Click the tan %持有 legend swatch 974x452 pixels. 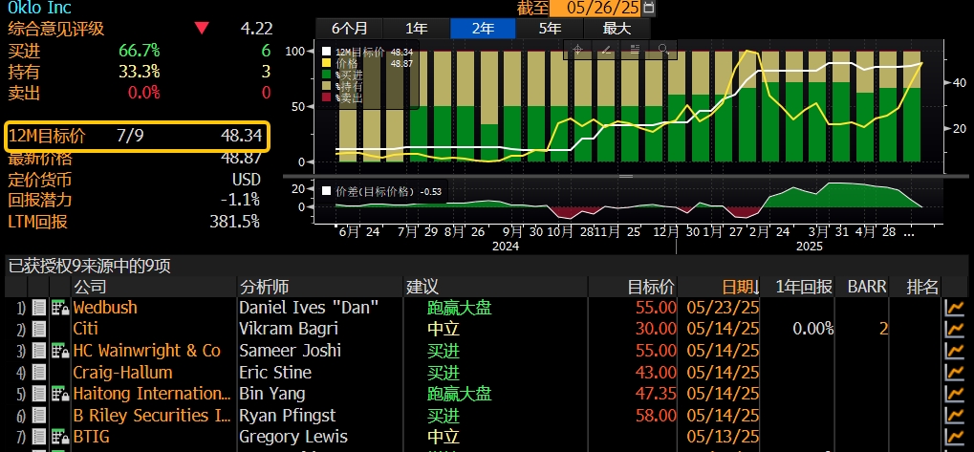(326, 86)
